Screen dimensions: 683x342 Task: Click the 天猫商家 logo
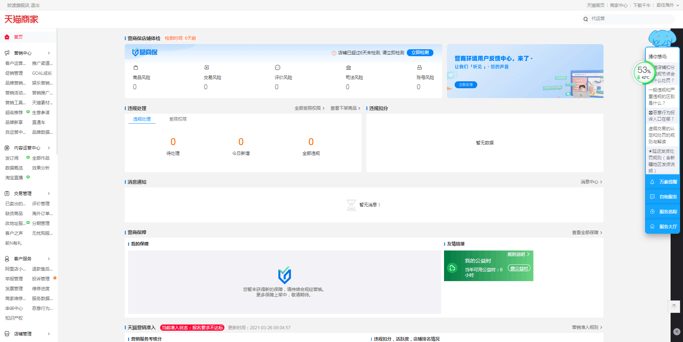(x=21, y=19)
